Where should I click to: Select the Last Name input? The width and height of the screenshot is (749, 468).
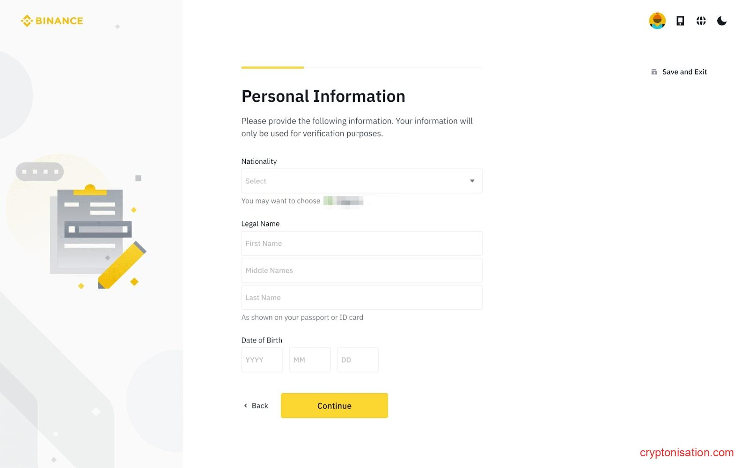[361, 298]
